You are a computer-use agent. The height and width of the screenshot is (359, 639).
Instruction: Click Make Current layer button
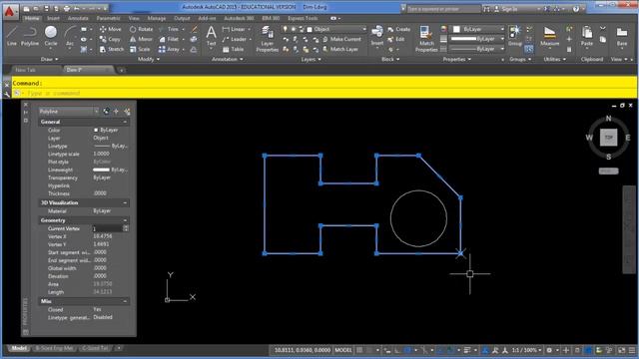pyautogui.click(x=341, y=40)
